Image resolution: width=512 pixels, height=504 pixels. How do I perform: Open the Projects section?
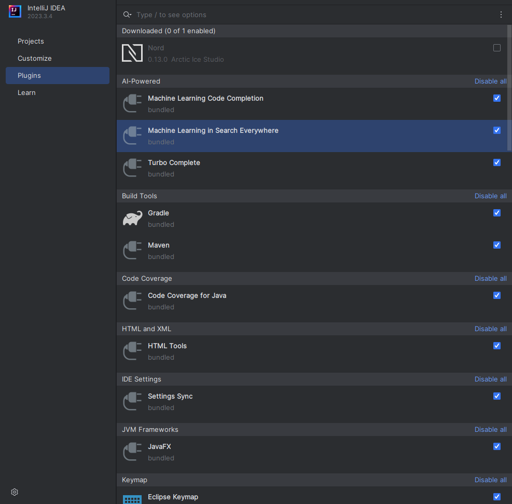point(58,41)
